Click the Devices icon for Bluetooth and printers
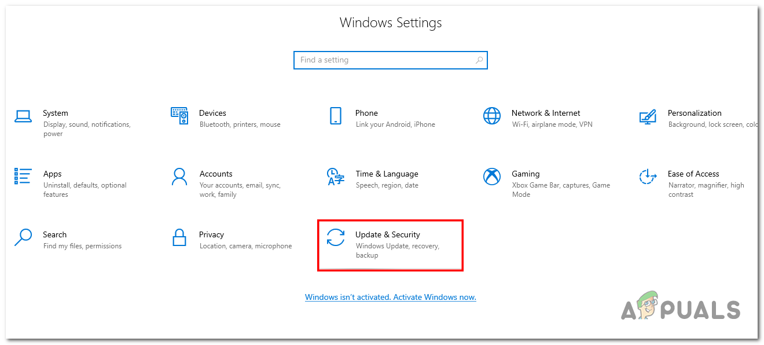Viewport: 764px width, 345px height. pyautogui.click(x=179, y=116)
